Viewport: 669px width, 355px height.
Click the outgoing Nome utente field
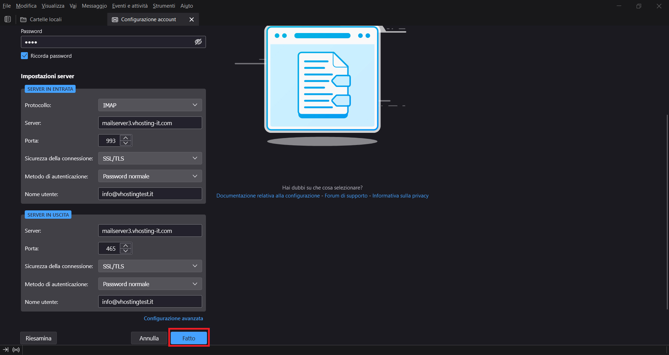point(150,302)
